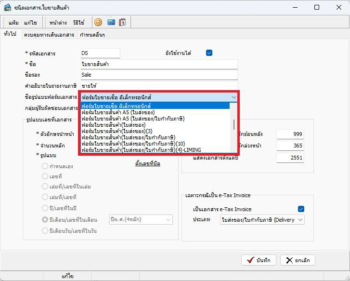The image size is (350, 281).
Task: Open the วิธีใช้ menu
Action: (78, 23)
